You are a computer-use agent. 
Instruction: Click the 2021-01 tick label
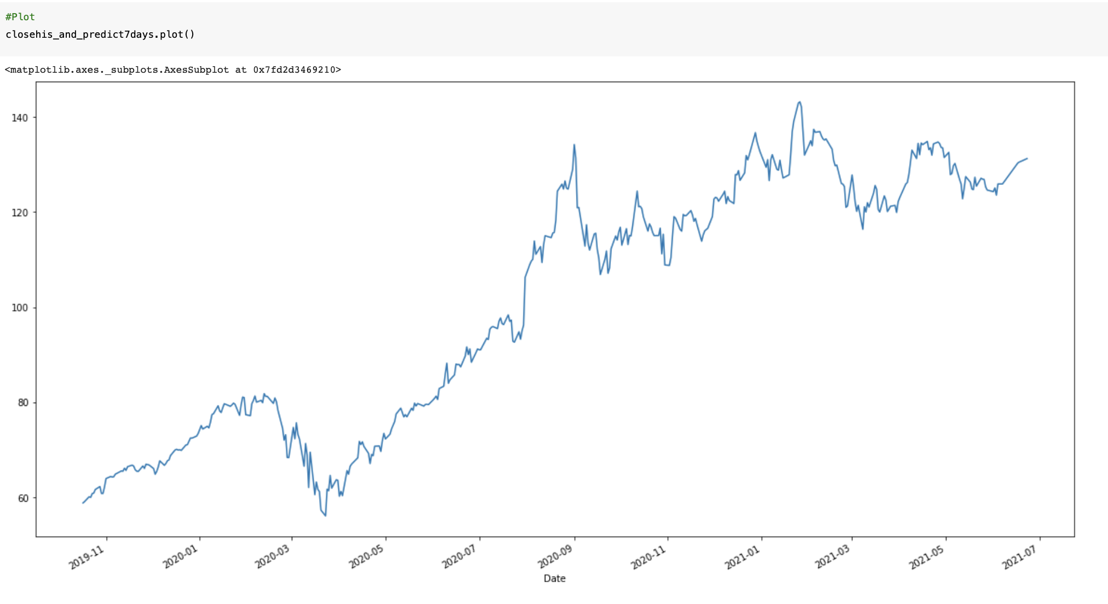point(742,556)
